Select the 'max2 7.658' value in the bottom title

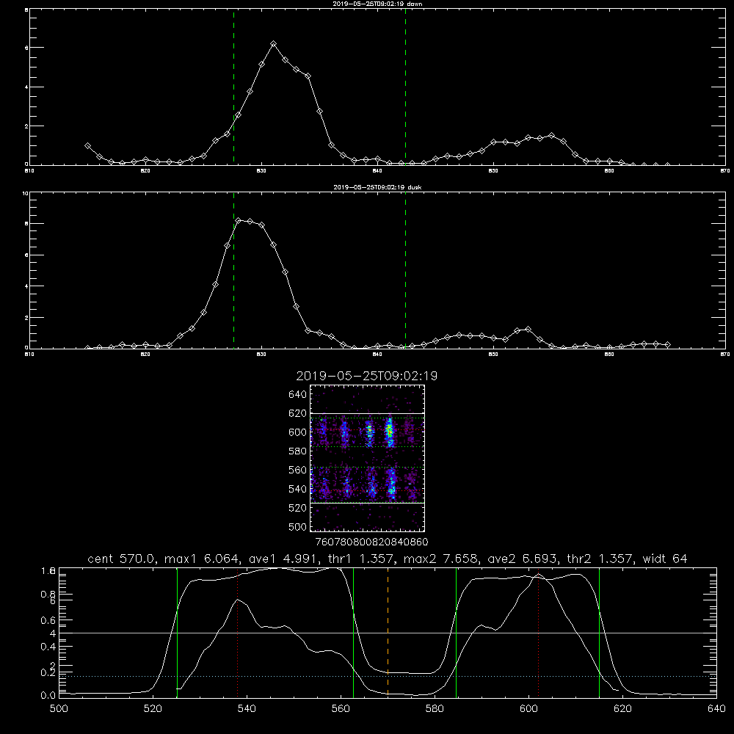[x=441, y=559]
